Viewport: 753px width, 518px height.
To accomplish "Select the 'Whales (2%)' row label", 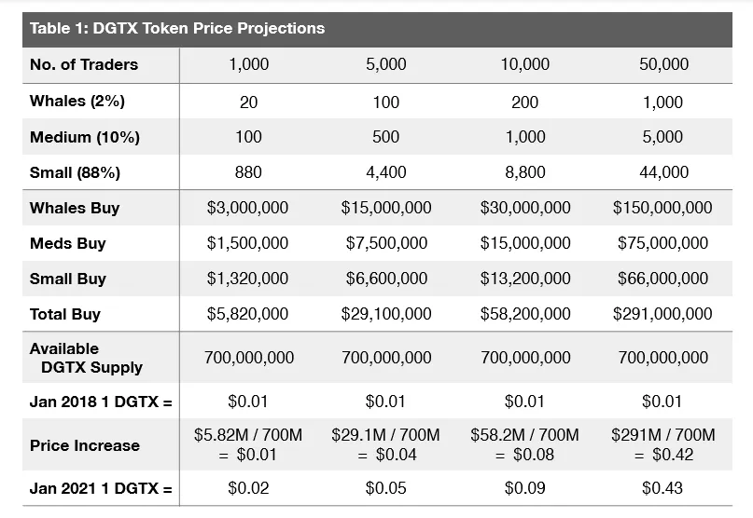I will [77, 102].
